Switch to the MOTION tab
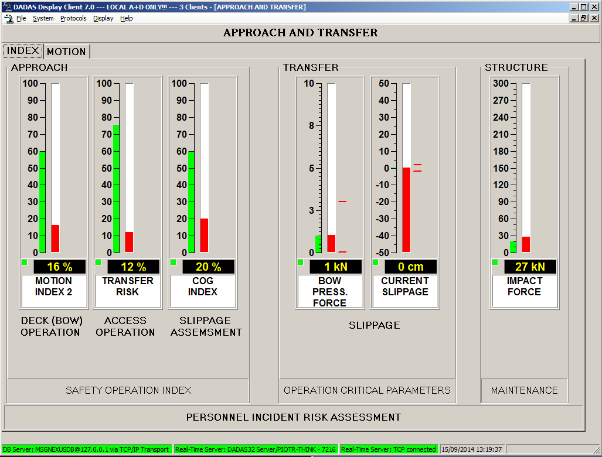Viewport: 602px width, 457px height. coord(66,52)
